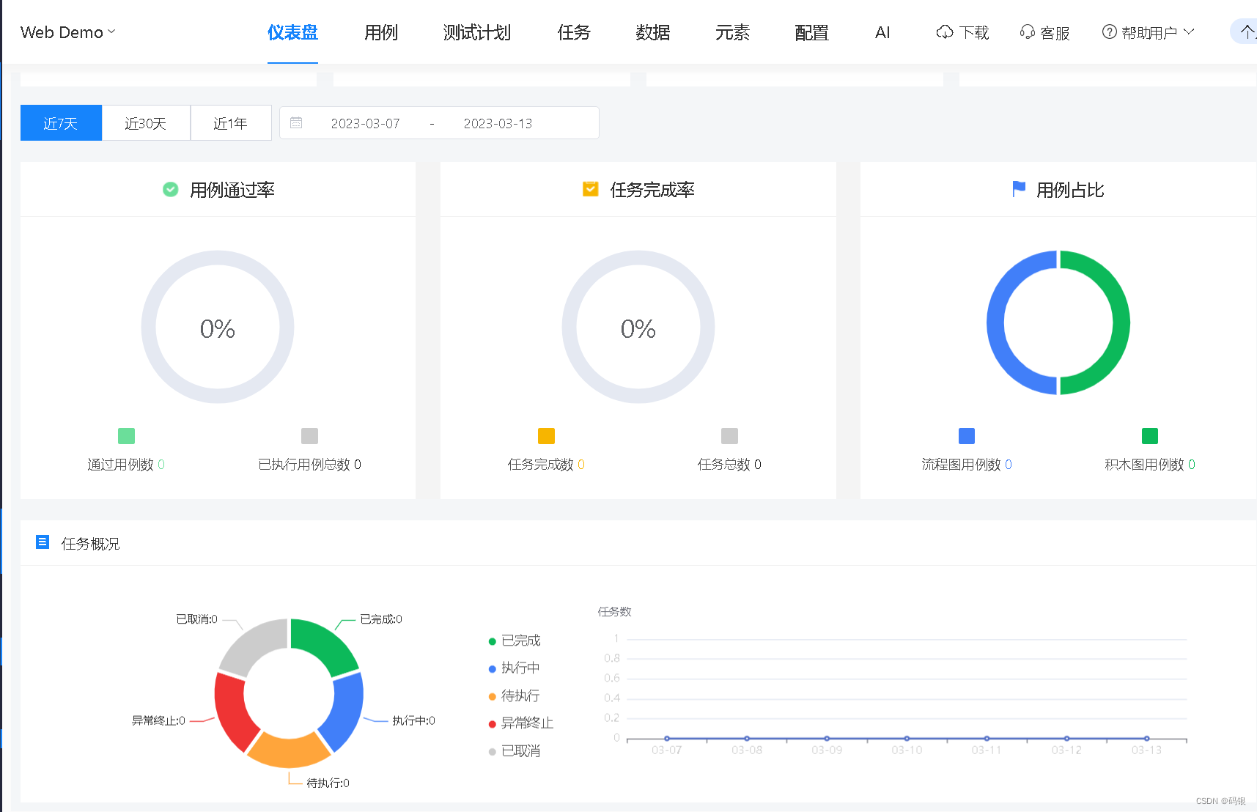Click the 任务概况 section title
Viewport: 1257px width, 812px height.
point(90,544)
